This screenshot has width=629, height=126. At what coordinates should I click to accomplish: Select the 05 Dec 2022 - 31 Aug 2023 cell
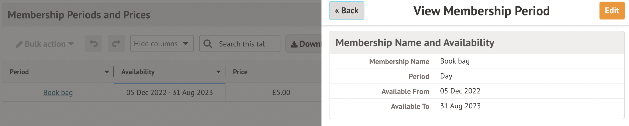tap(170, 92)
